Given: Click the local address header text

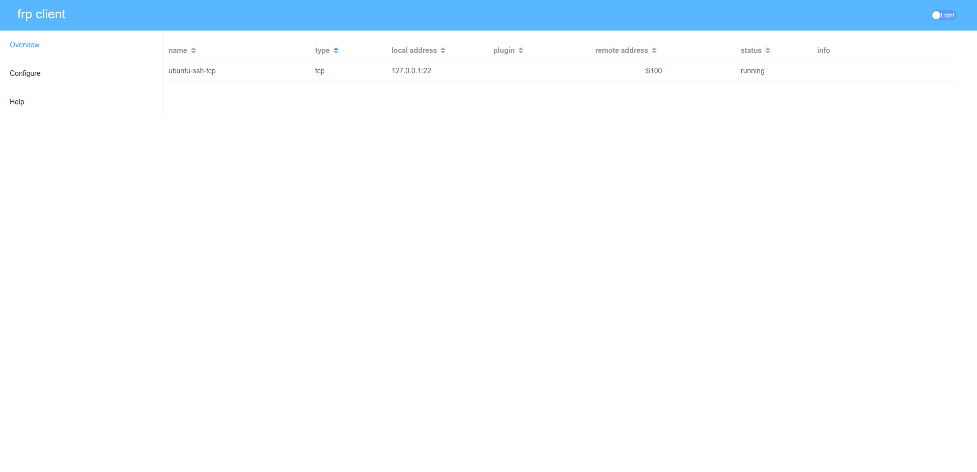Looking at the screenshot, I should click(414, 50).
